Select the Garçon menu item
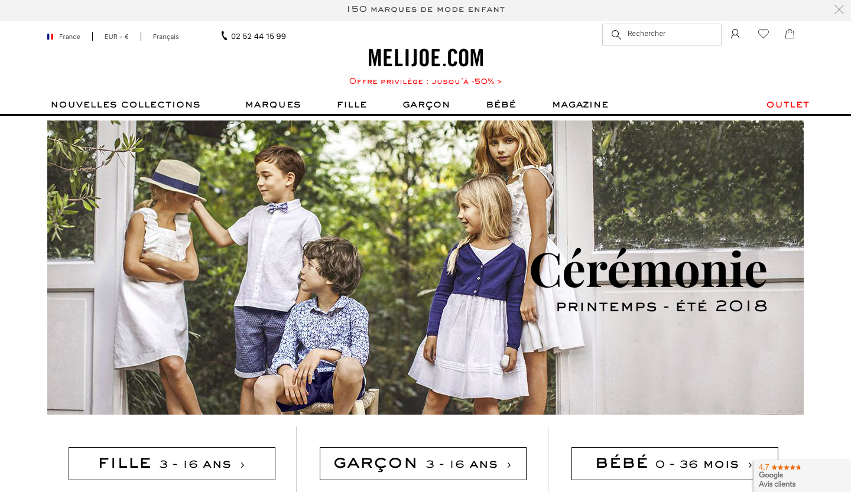Screen dimensions: 851x492 [x=426, y=105]
